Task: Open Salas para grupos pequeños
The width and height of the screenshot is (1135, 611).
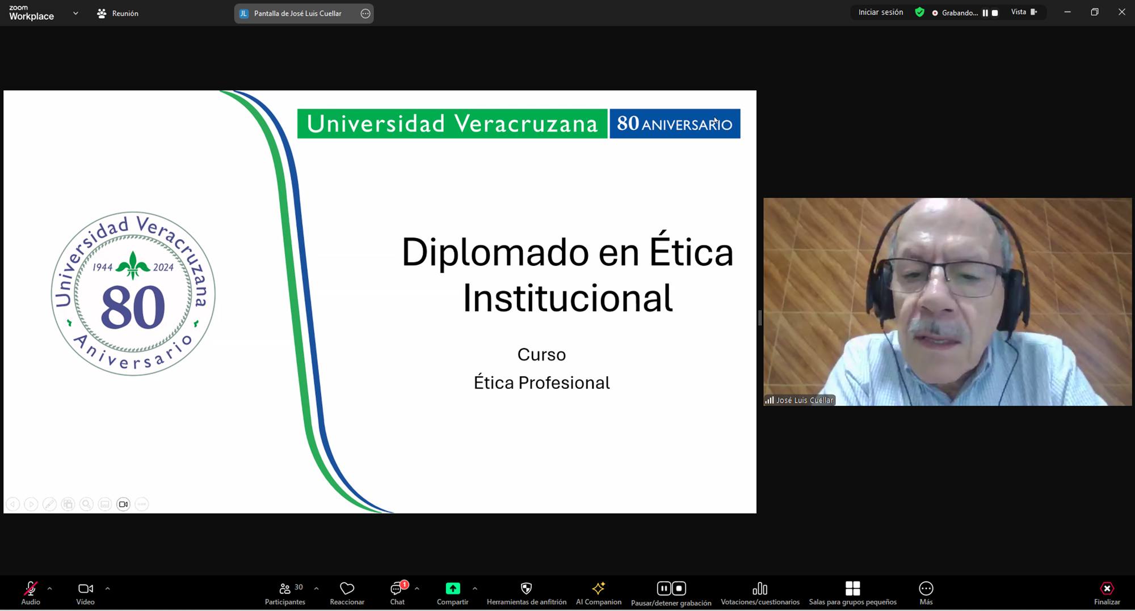Action: coord(852,593)
